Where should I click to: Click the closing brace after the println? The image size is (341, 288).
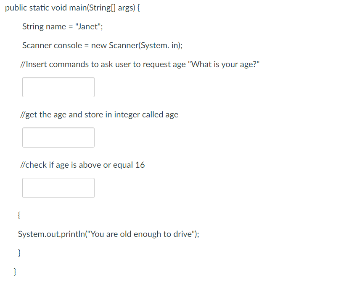[19, 252]
